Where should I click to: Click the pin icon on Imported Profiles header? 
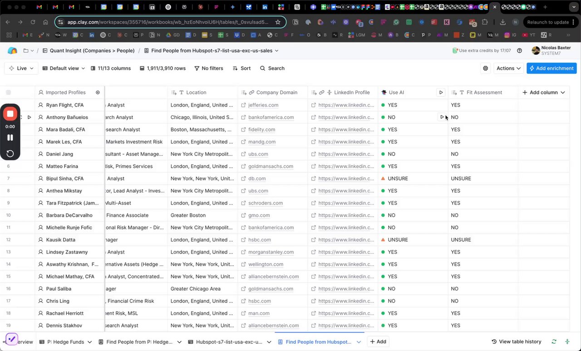pyautogui.click(x=98, y=93)
